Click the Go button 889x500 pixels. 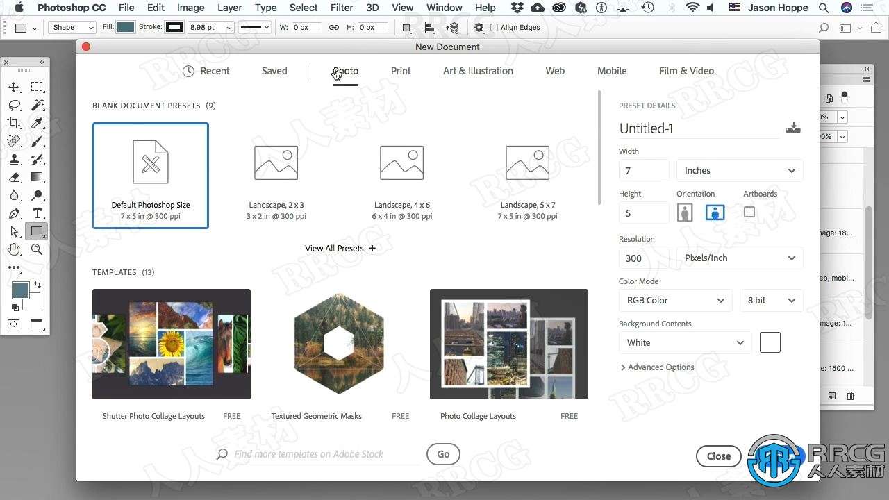pos(443,454)
